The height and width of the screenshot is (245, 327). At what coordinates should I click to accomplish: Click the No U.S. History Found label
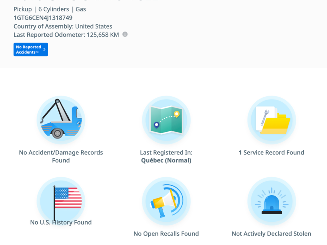tap(61, 222)
